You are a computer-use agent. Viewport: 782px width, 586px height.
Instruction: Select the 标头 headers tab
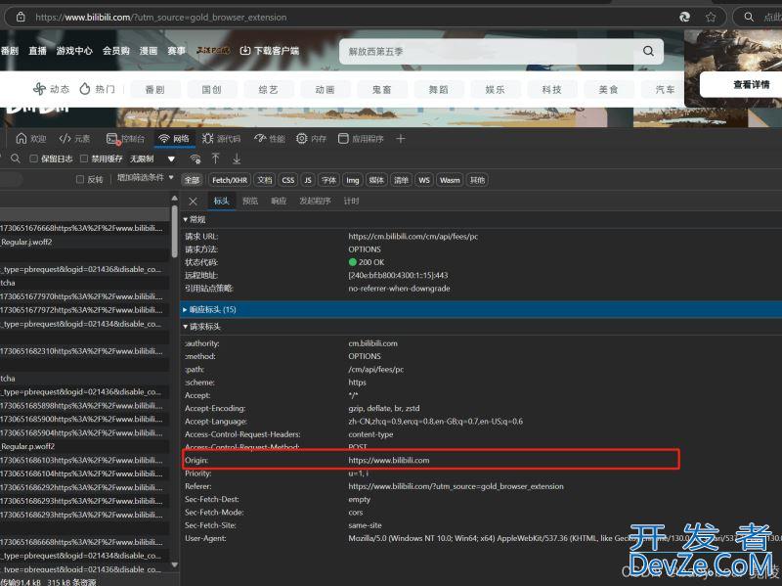pyautogui.click(x=222, y=202)
